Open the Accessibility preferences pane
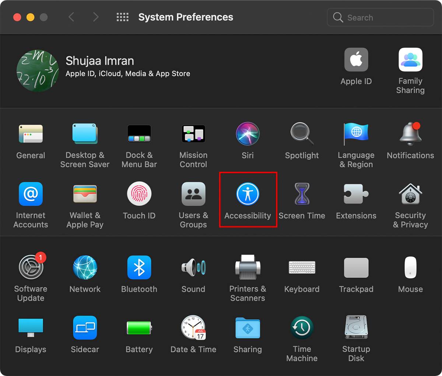This screenshot has width=442, height=376. point(248,194)
